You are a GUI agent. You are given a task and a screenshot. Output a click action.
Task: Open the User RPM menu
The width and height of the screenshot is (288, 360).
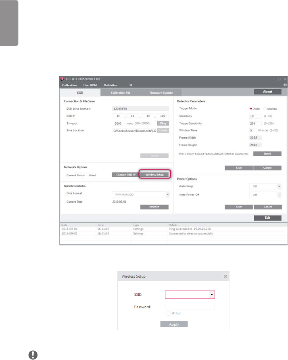(x=90, y=85)
